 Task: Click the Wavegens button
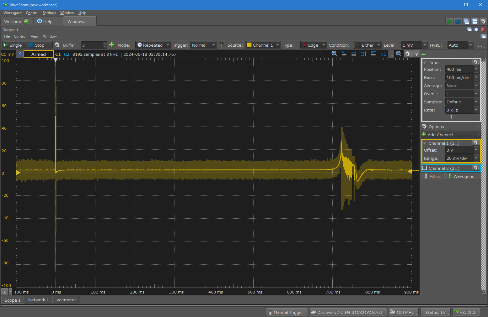pos(463,176)
